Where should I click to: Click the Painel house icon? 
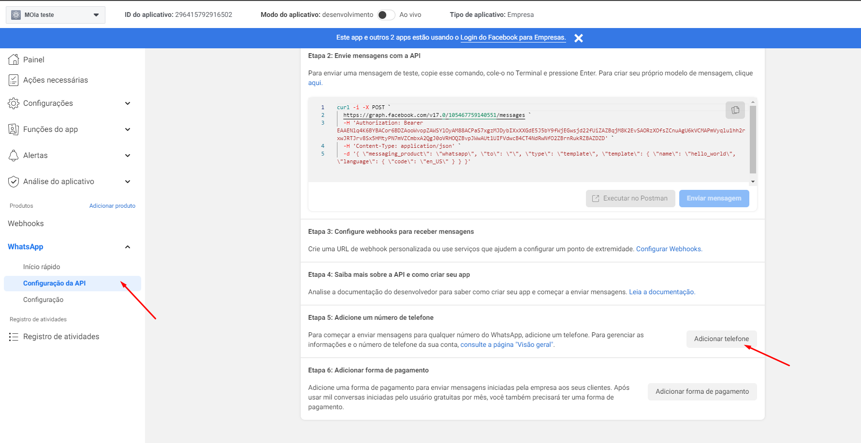[x=14, y=59]
